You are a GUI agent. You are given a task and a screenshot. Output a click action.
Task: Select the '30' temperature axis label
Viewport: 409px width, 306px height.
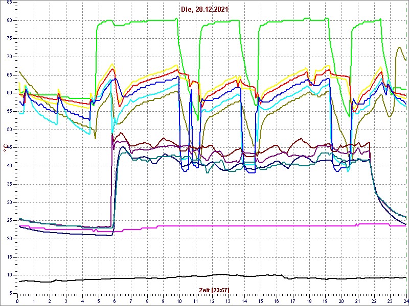coord(9,202)
